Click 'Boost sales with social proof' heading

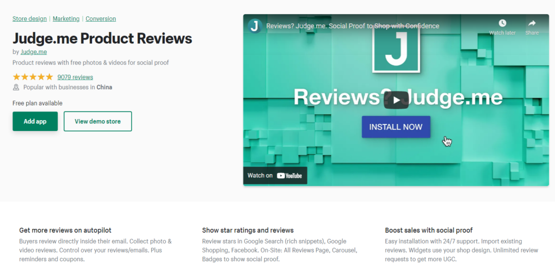click(429, 230)
